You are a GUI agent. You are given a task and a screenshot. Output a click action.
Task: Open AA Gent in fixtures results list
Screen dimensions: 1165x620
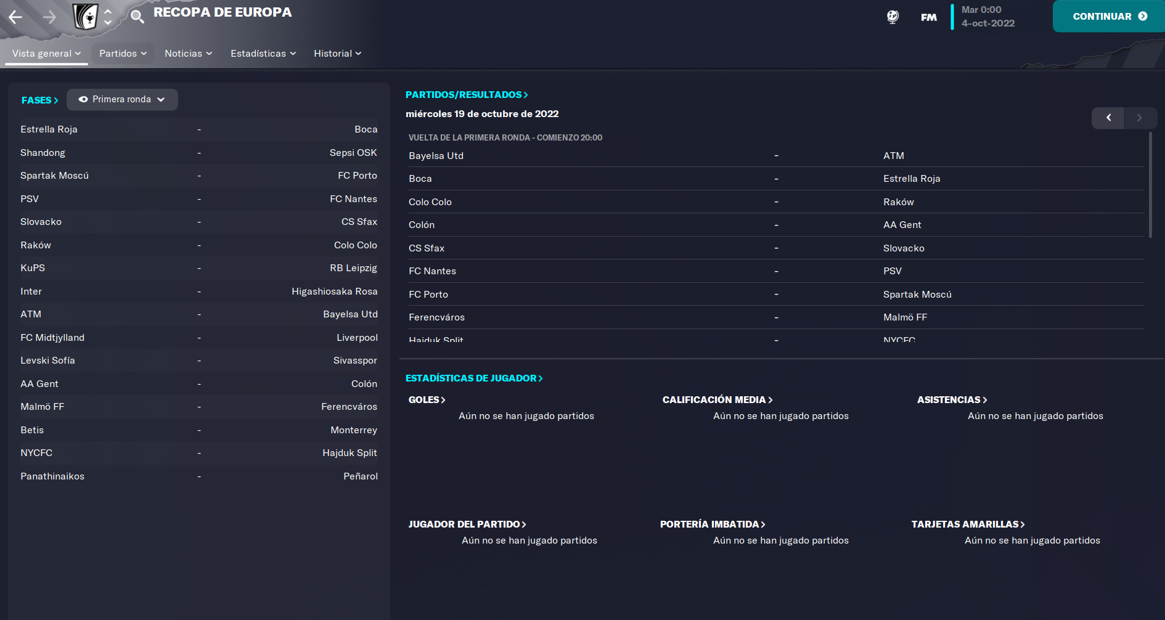(x=902, y=225)
